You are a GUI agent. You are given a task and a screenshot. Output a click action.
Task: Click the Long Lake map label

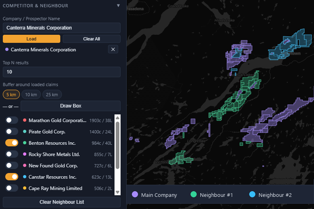pyautogui.click(x=196, y=141)
